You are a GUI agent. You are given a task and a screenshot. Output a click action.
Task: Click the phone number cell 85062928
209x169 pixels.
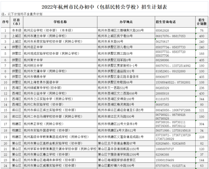pos(175,30)
